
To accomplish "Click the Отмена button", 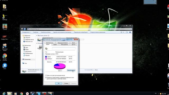I will 66,83.
